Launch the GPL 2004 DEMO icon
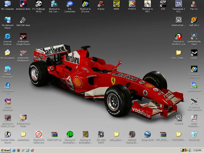Screen dimensions: 204x153 point(101,137)
